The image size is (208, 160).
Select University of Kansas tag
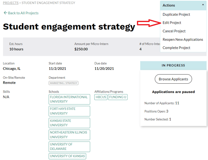click(x=67, y=156)
